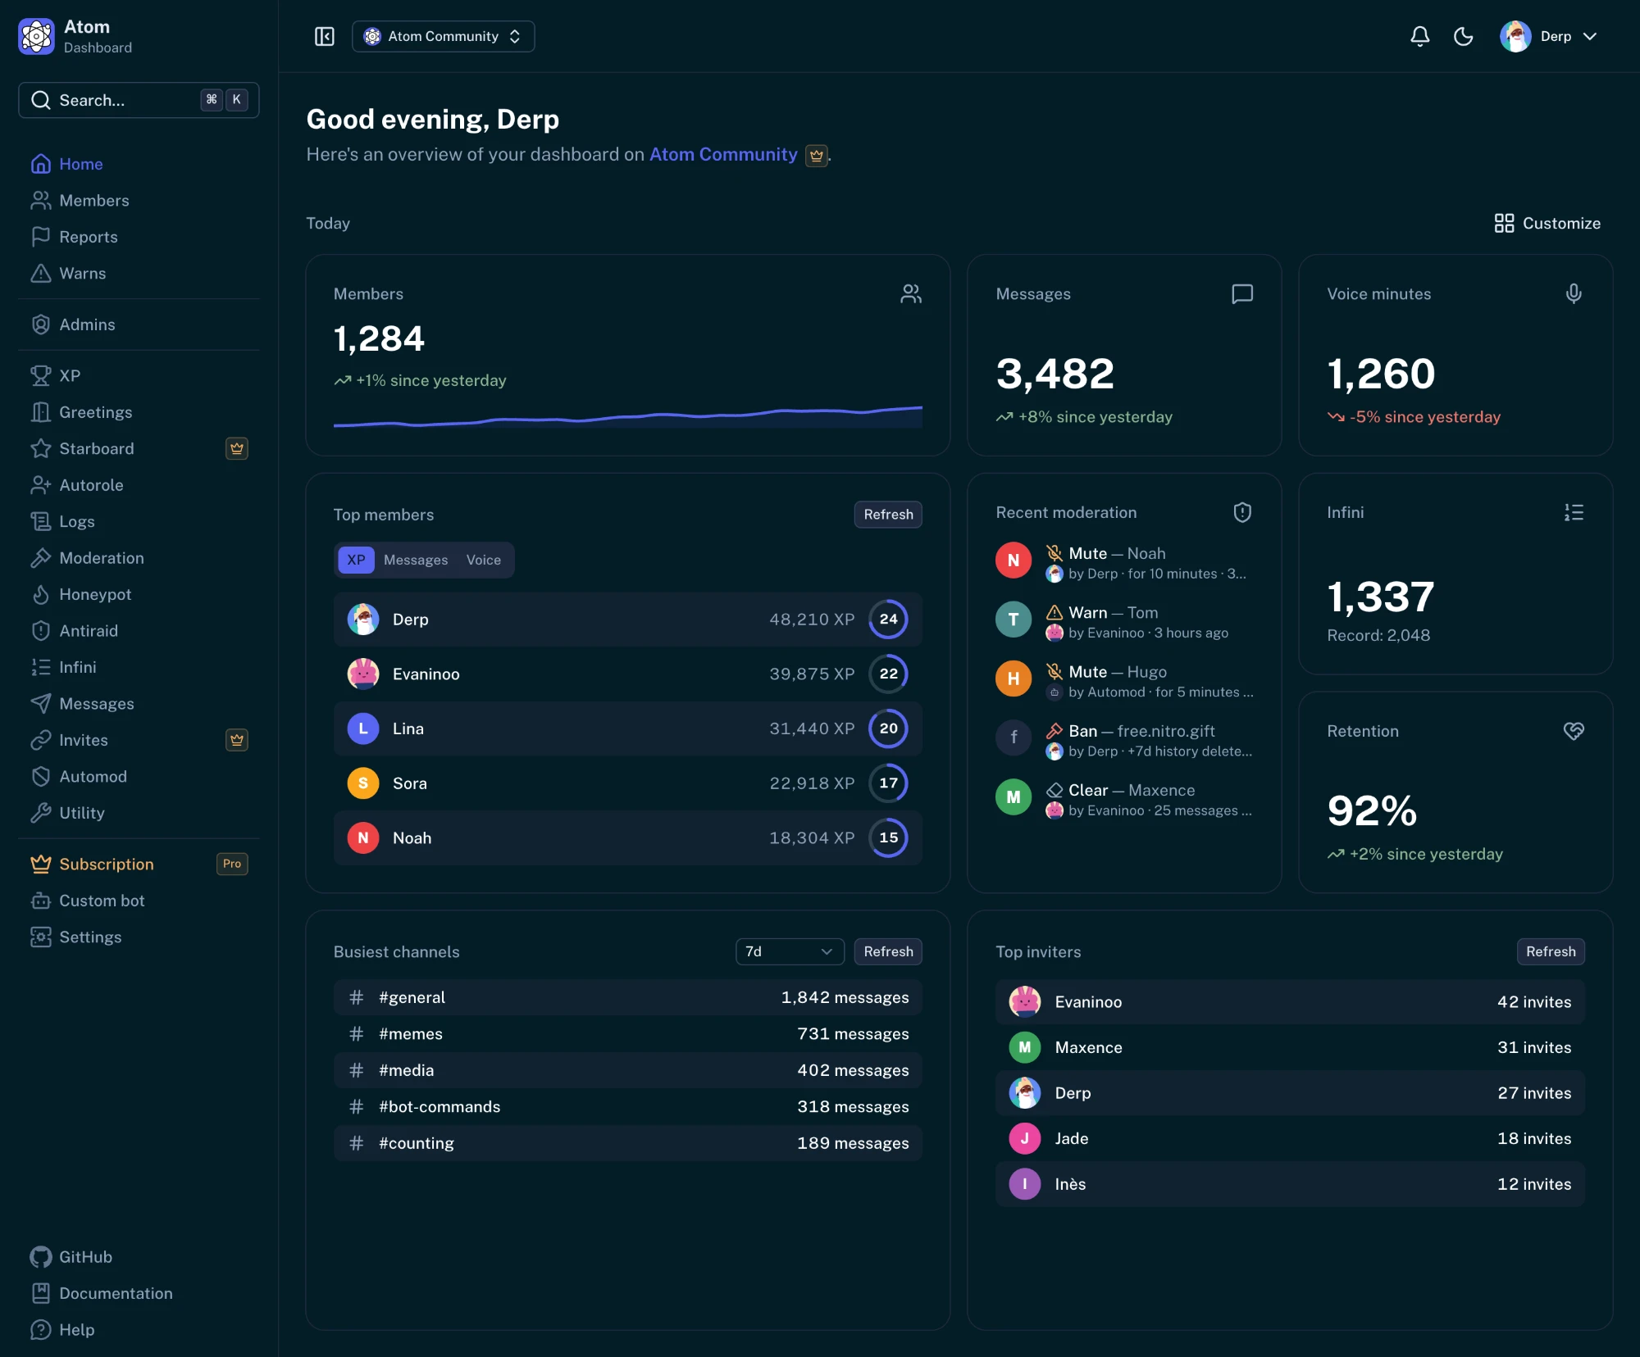The height and width of the screenshot is (1357, 1640).
Task: Open Documentation link in sidebar
Action: click(x=139, y=1293)
